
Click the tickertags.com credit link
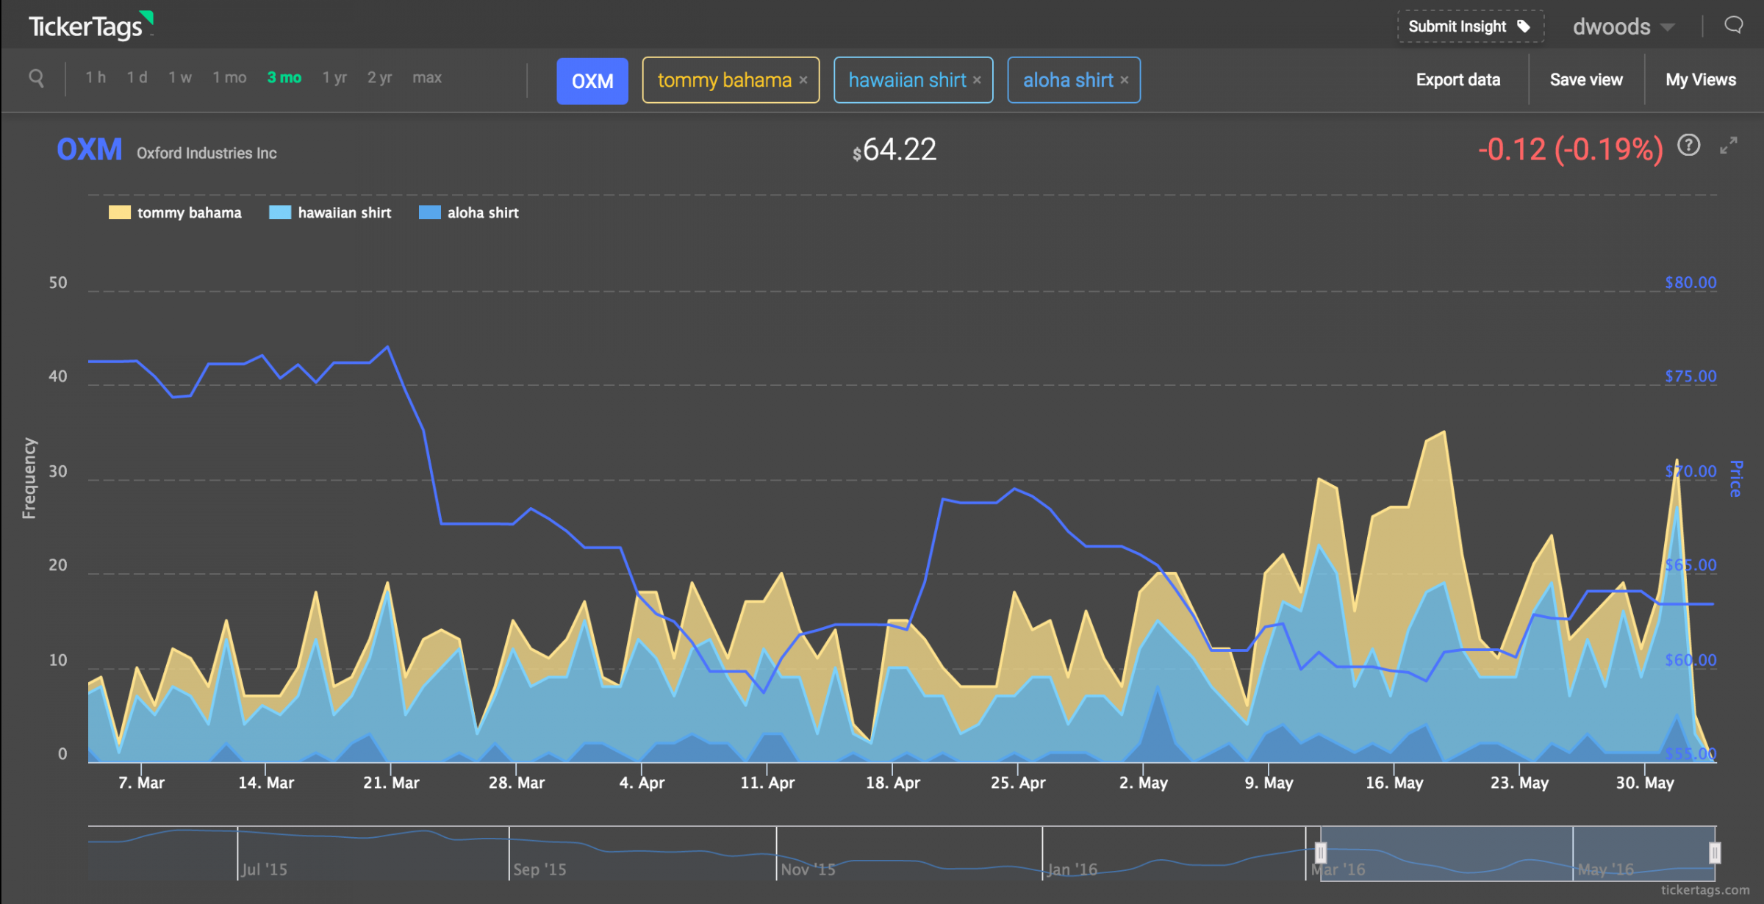1705,890
